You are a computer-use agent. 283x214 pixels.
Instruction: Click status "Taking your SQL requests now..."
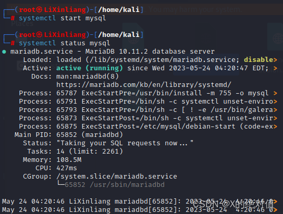125,143
